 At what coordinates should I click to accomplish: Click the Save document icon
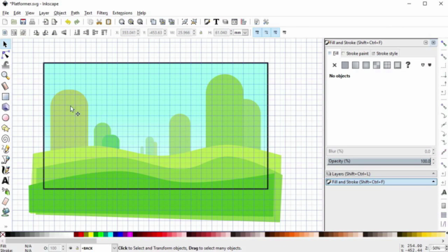point(23,22)
